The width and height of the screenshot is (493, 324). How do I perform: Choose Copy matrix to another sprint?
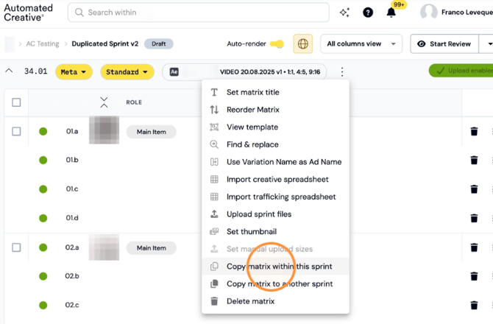click(275, 283)
